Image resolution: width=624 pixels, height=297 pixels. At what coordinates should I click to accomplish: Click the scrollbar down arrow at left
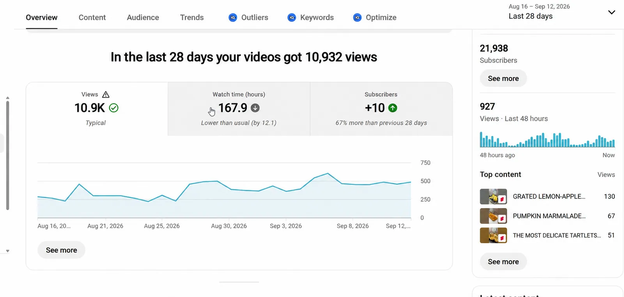[x=7, y=251]
